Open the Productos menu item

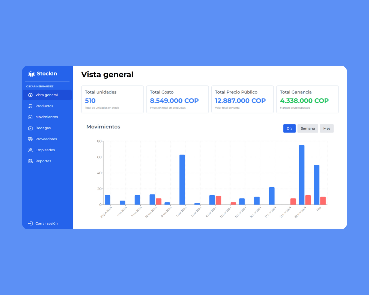(x=44, y=106)
